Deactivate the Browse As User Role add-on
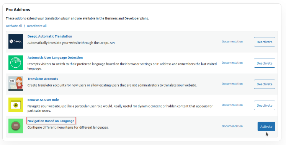286x145 pixels. [265, 106]
